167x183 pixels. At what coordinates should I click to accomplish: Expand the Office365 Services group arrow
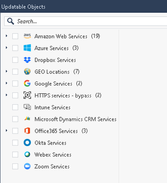pyautogui.click(x=6, y=130)
